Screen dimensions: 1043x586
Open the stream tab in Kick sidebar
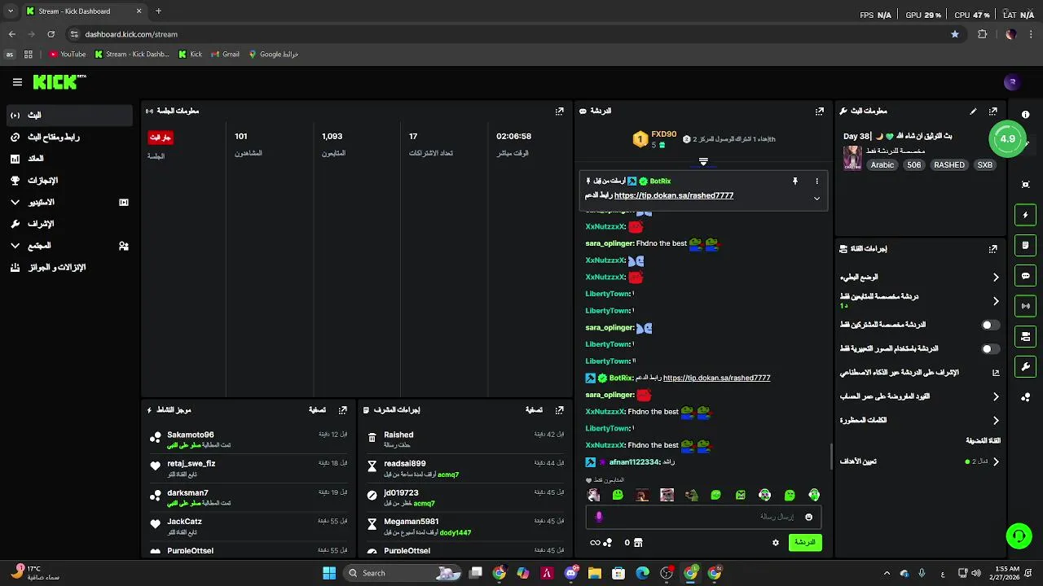[69, 116]
